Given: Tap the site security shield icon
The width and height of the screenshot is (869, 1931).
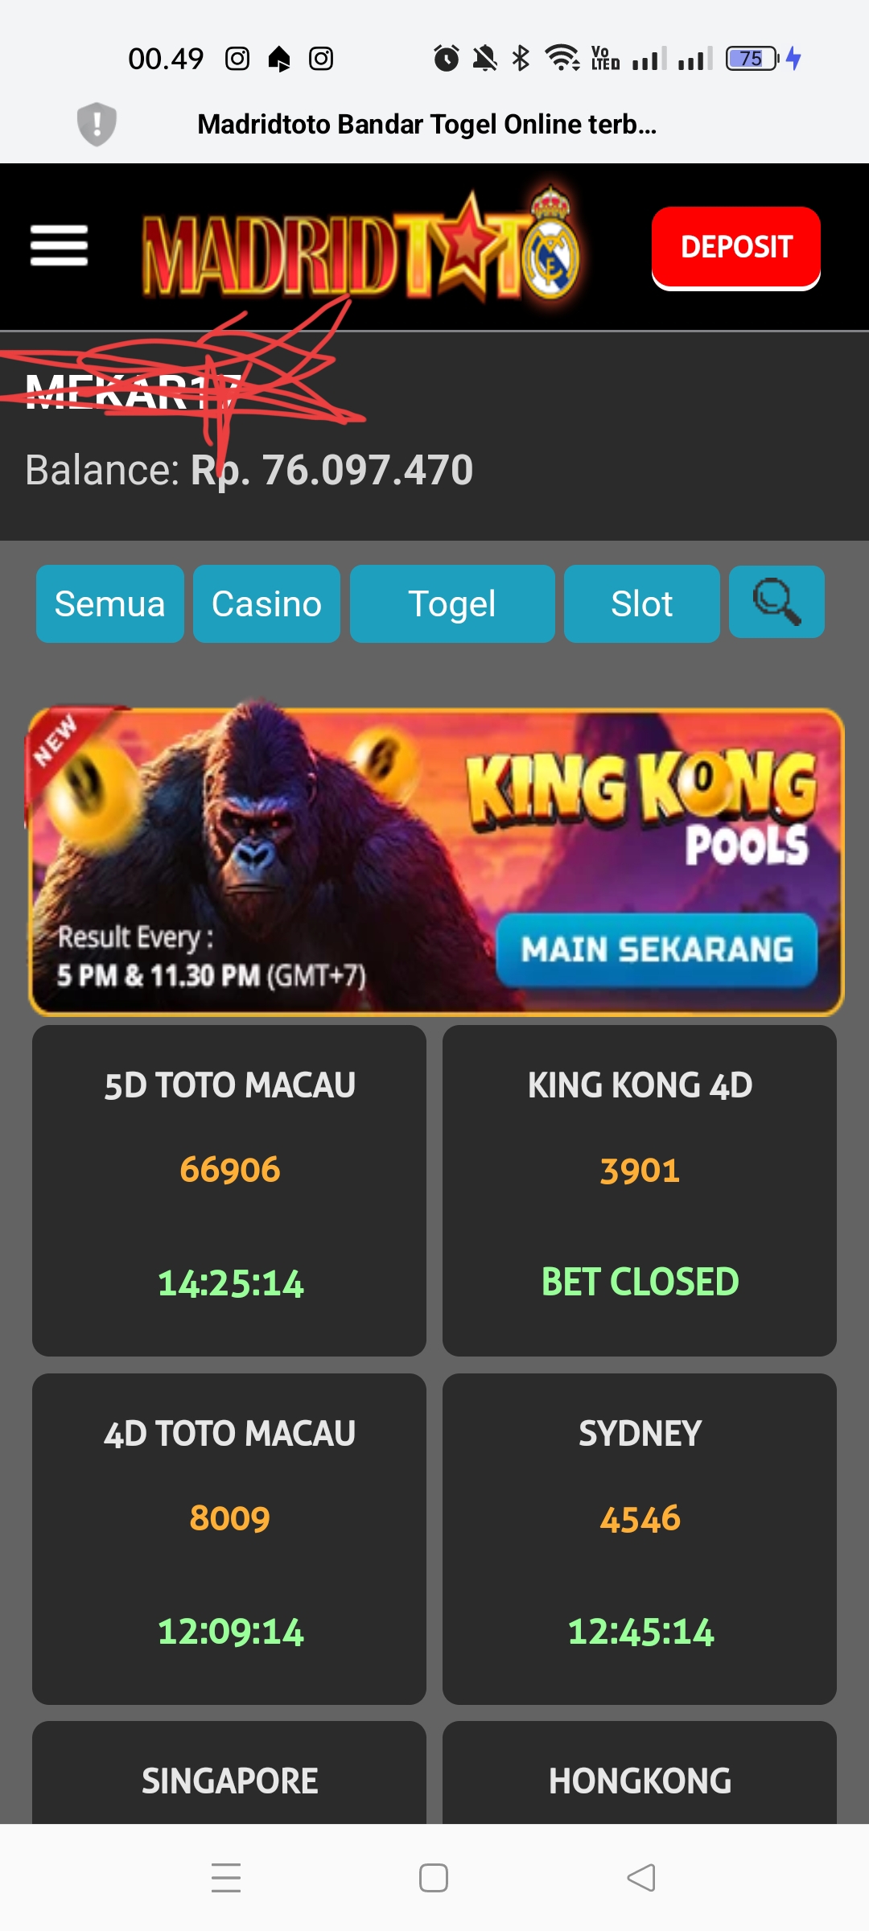Looking at the screenshot, I should (x=97, y=124).
